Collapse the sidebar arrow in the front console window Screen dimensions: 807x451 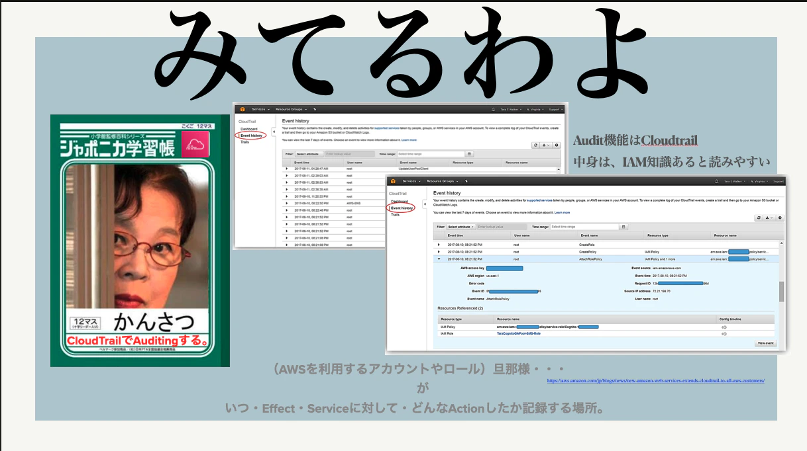[425, 204]
